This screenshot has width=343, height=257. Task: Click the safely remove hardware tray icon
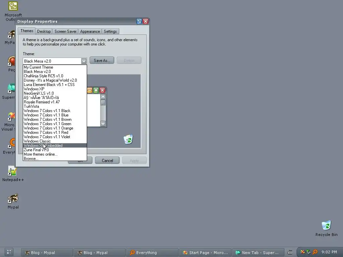308,252
